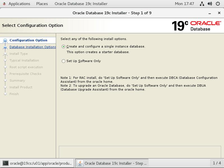This screenshot has width=224, height=168.
Task: Select Configuration Option in the steps list
Action: pyautogui.click(x=28, y=40)
